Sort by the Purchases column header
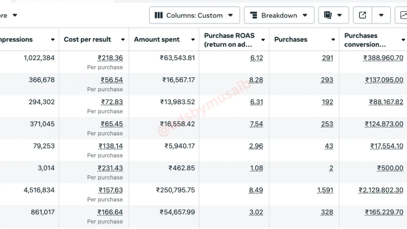This screenshot has height=229, width=407. click(x=291, y=39)
